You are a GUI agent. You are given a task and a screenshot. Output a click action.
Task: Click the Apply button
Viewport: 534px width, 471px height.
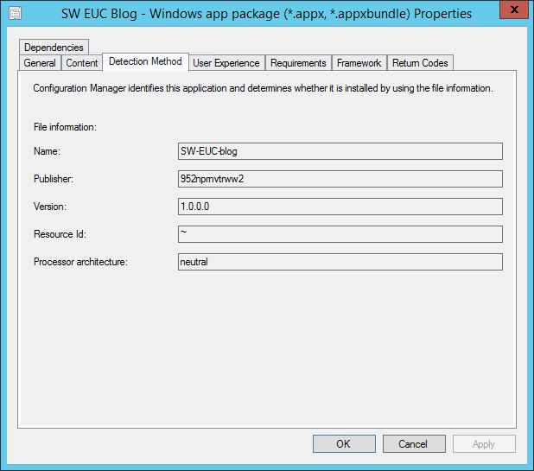[x=483, y=443]
